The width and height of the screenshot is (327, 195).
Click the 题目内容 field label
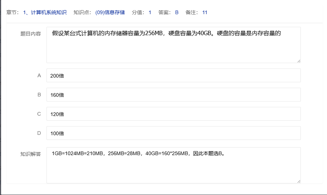[31, 34]
